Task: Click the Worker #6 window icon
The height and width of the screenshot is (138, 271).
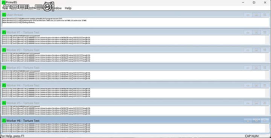Action: [4, 121]
